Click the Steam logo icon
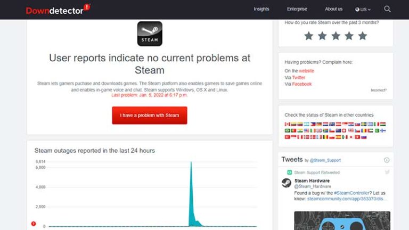409x230 pixels. (150, 34)
